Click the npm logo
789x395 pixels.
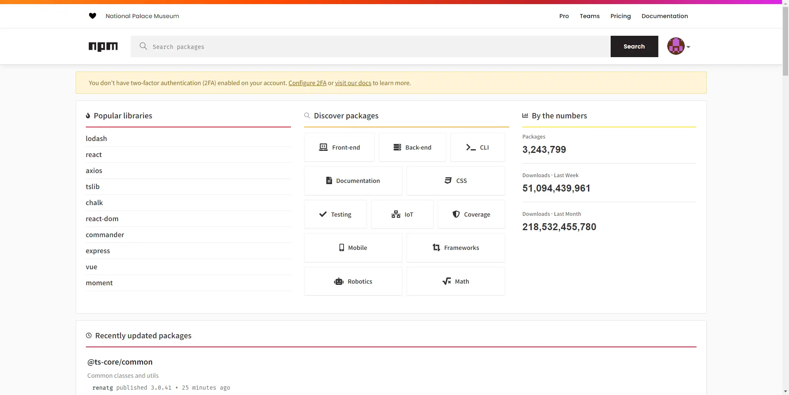(x=103, y=46)
